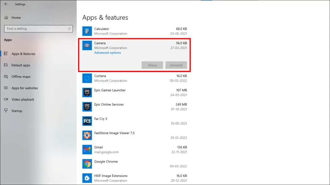Open Default apps in the sidebar
Image resolution: width=330 pixels, height=185 pixels.
pyautogui.click(x=20, y=65)
